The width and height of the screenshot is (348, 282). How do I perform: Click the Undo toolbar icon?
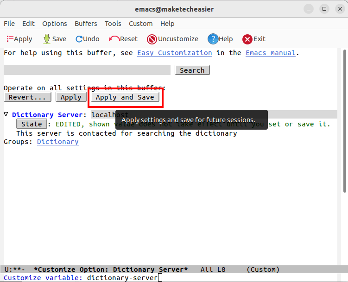tap(88, 39)
